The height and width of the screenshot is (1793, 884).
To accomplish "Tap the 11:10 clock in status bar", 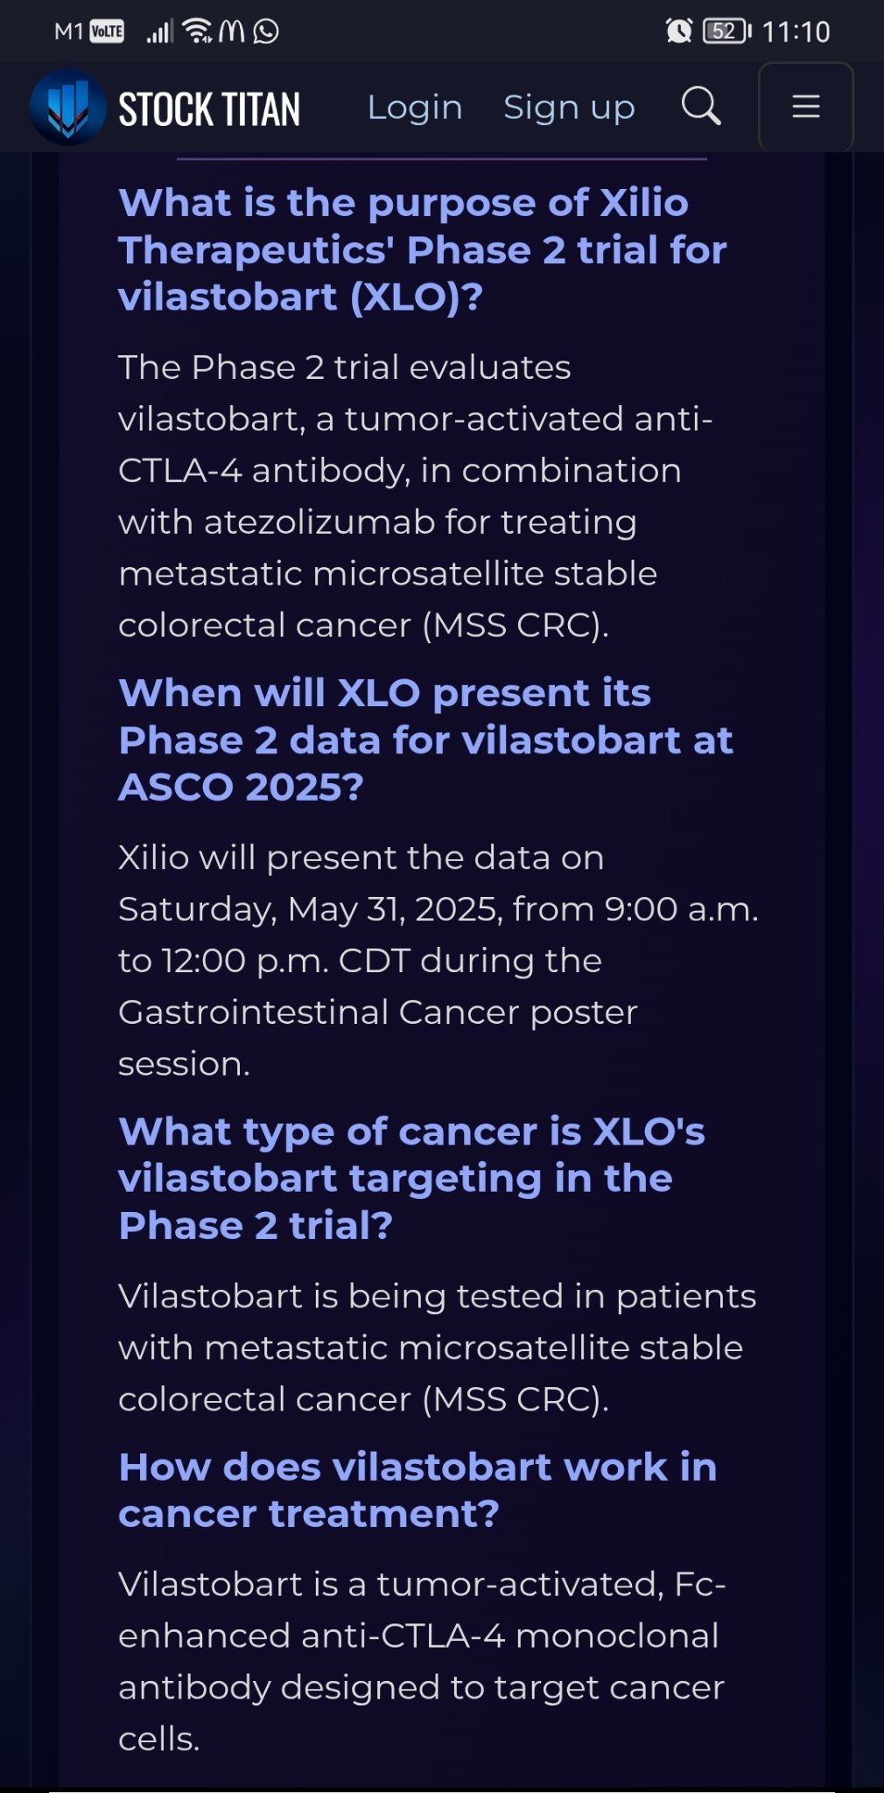I will pos(796,32).
